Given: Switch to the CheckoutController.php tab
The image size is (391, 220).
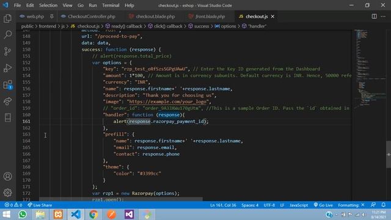Looking at the screenshot, I should click(x=91, y=16).
